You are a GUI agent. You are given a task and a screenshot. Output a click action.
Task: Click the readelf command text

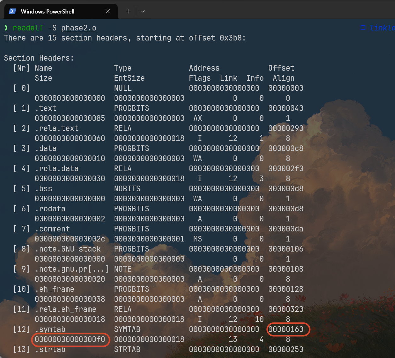(x=28, y=28)
